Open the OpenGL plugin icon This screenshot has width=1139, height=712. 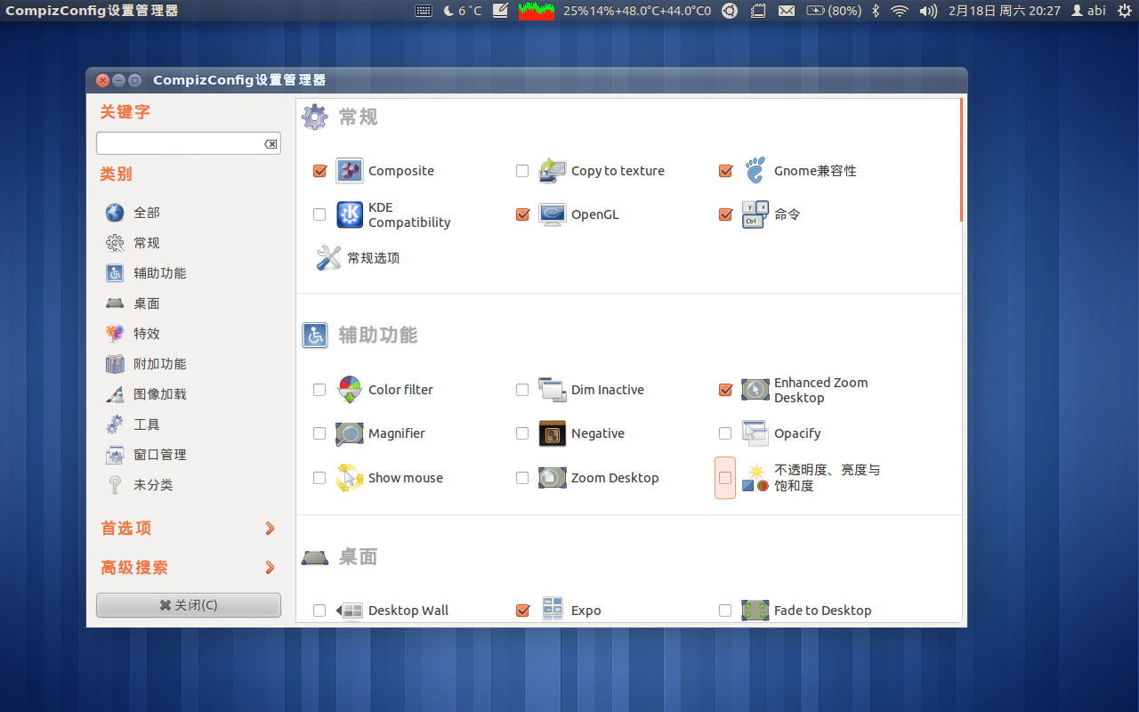553,214
